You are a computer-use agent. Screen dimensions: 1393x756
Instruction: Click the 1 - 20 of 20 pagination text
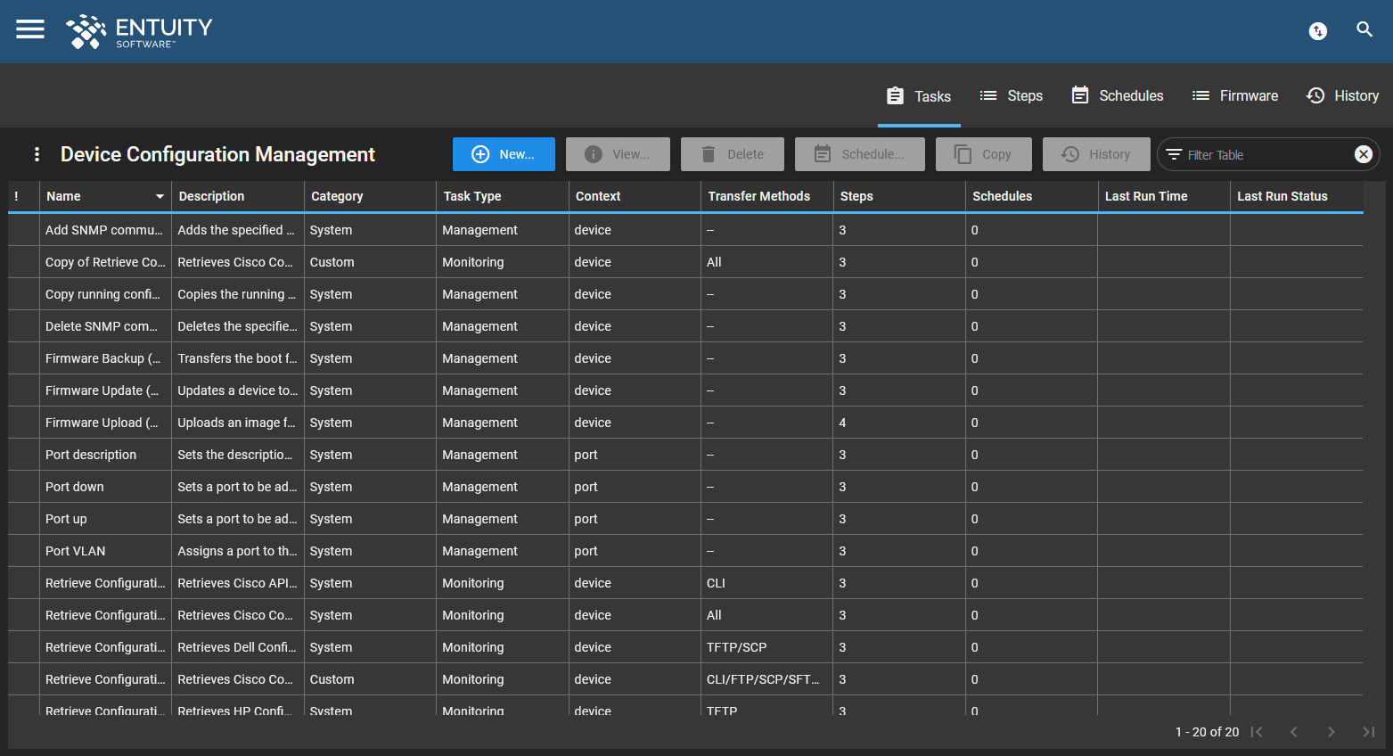tap(1207, 732)
